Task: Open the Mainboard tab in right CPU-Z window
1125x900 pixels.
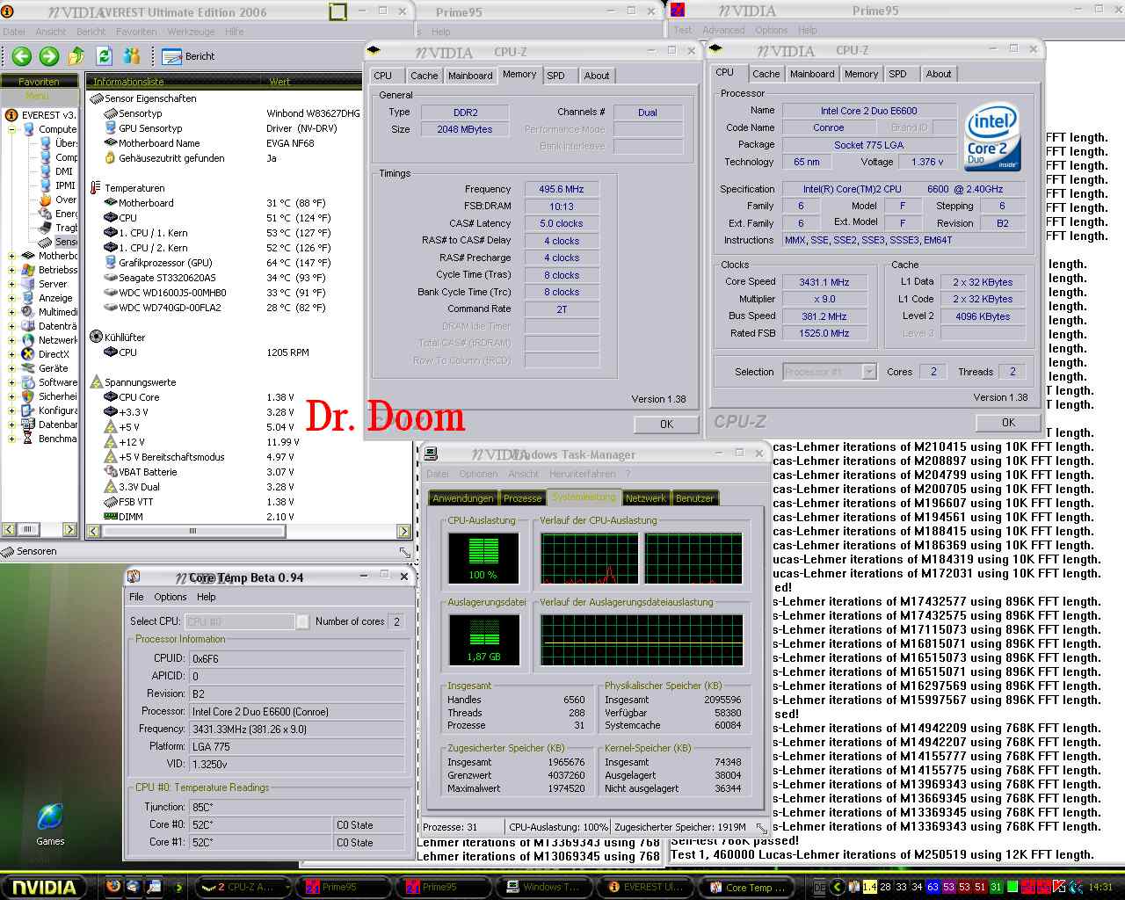Action: click(812, 74)
